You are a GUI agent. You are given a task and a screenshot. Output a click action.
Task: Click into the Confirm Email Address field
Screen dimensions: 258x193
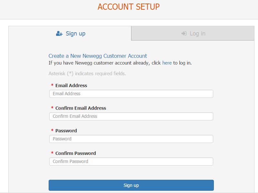click(131, 116)
